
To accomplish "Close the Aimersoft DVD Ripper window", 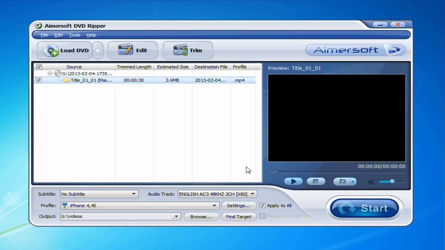I will point(398,25).
